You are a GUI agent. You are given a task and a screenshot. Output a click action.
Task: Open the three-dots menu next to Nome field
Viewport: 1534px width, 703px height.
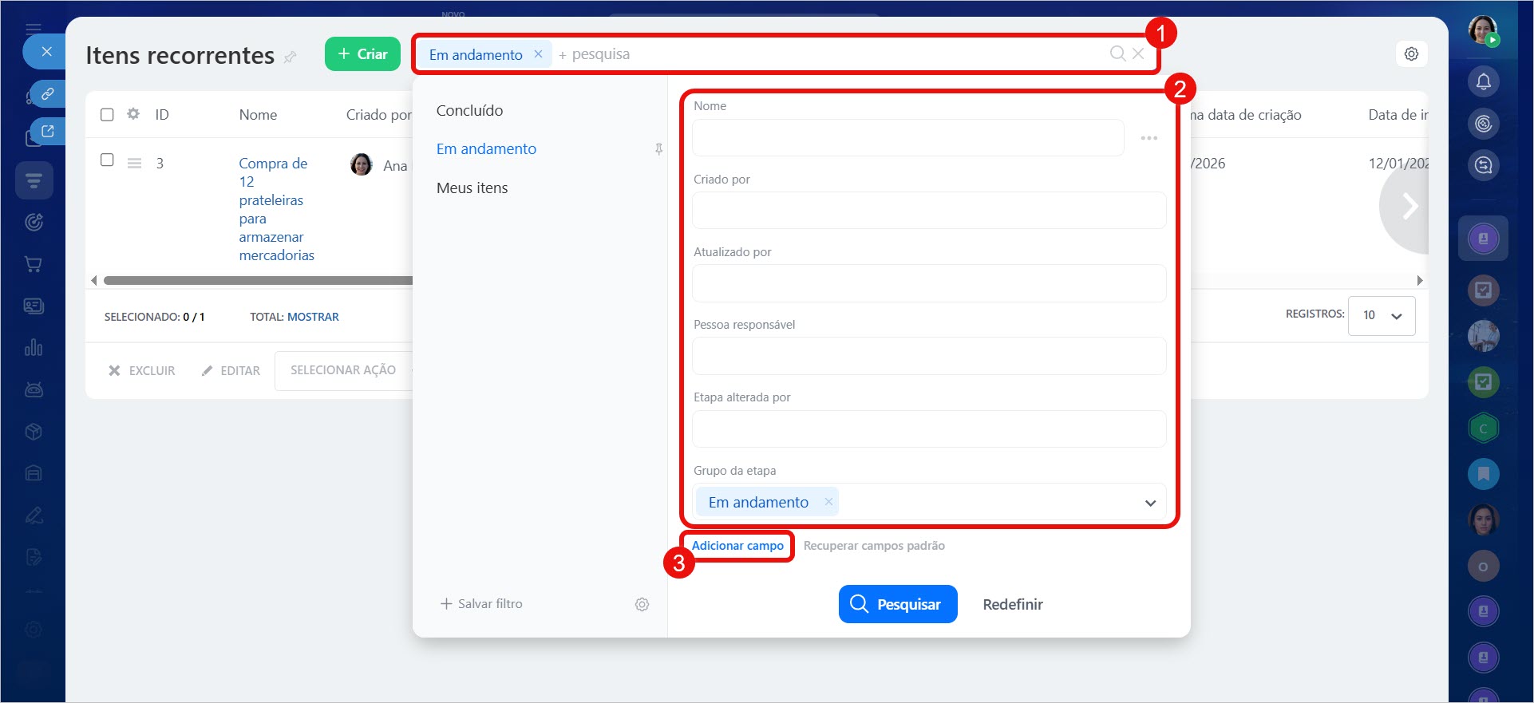coord(1149,138)
